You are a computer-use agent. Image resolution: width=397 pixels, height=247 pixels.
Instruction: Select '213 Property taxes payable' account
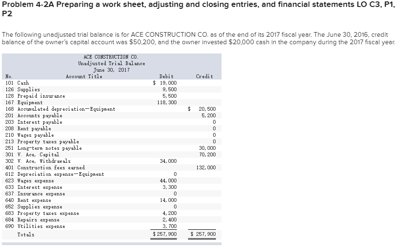click(42, 142)
